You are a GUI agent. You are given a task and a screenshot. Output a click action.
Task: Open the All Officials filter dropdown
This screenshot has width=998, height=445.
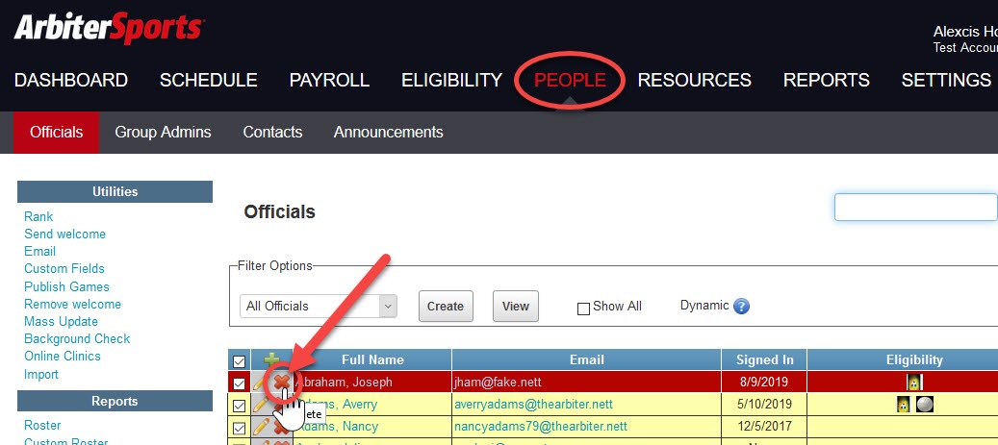click(318, 306)
